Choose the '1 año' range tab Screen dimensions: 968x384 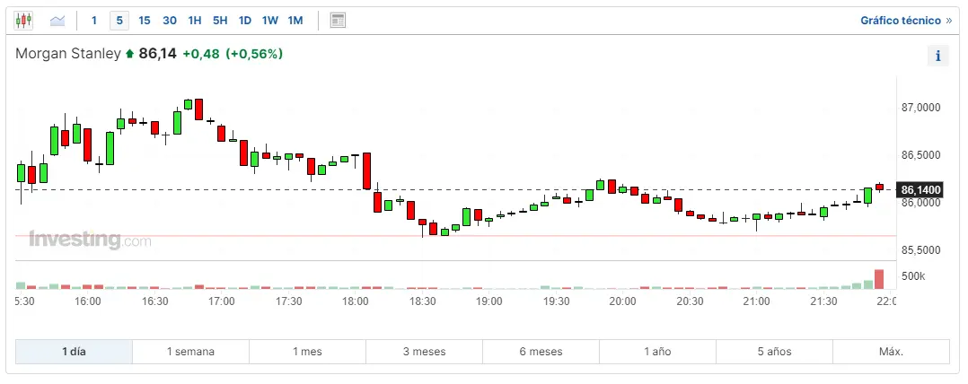(657, 352)
